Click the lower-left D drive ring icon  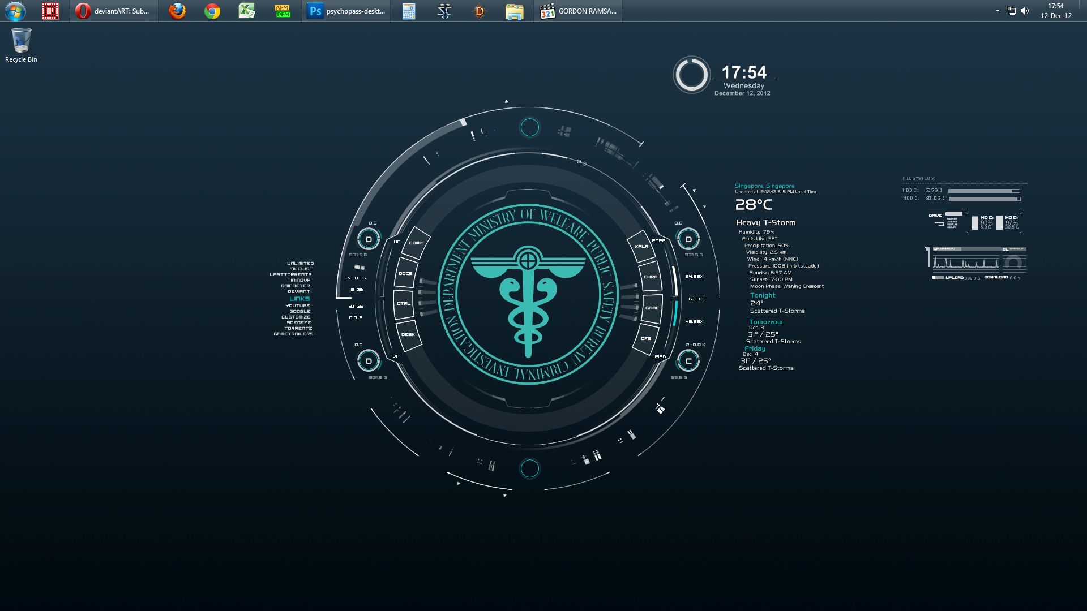369,361
